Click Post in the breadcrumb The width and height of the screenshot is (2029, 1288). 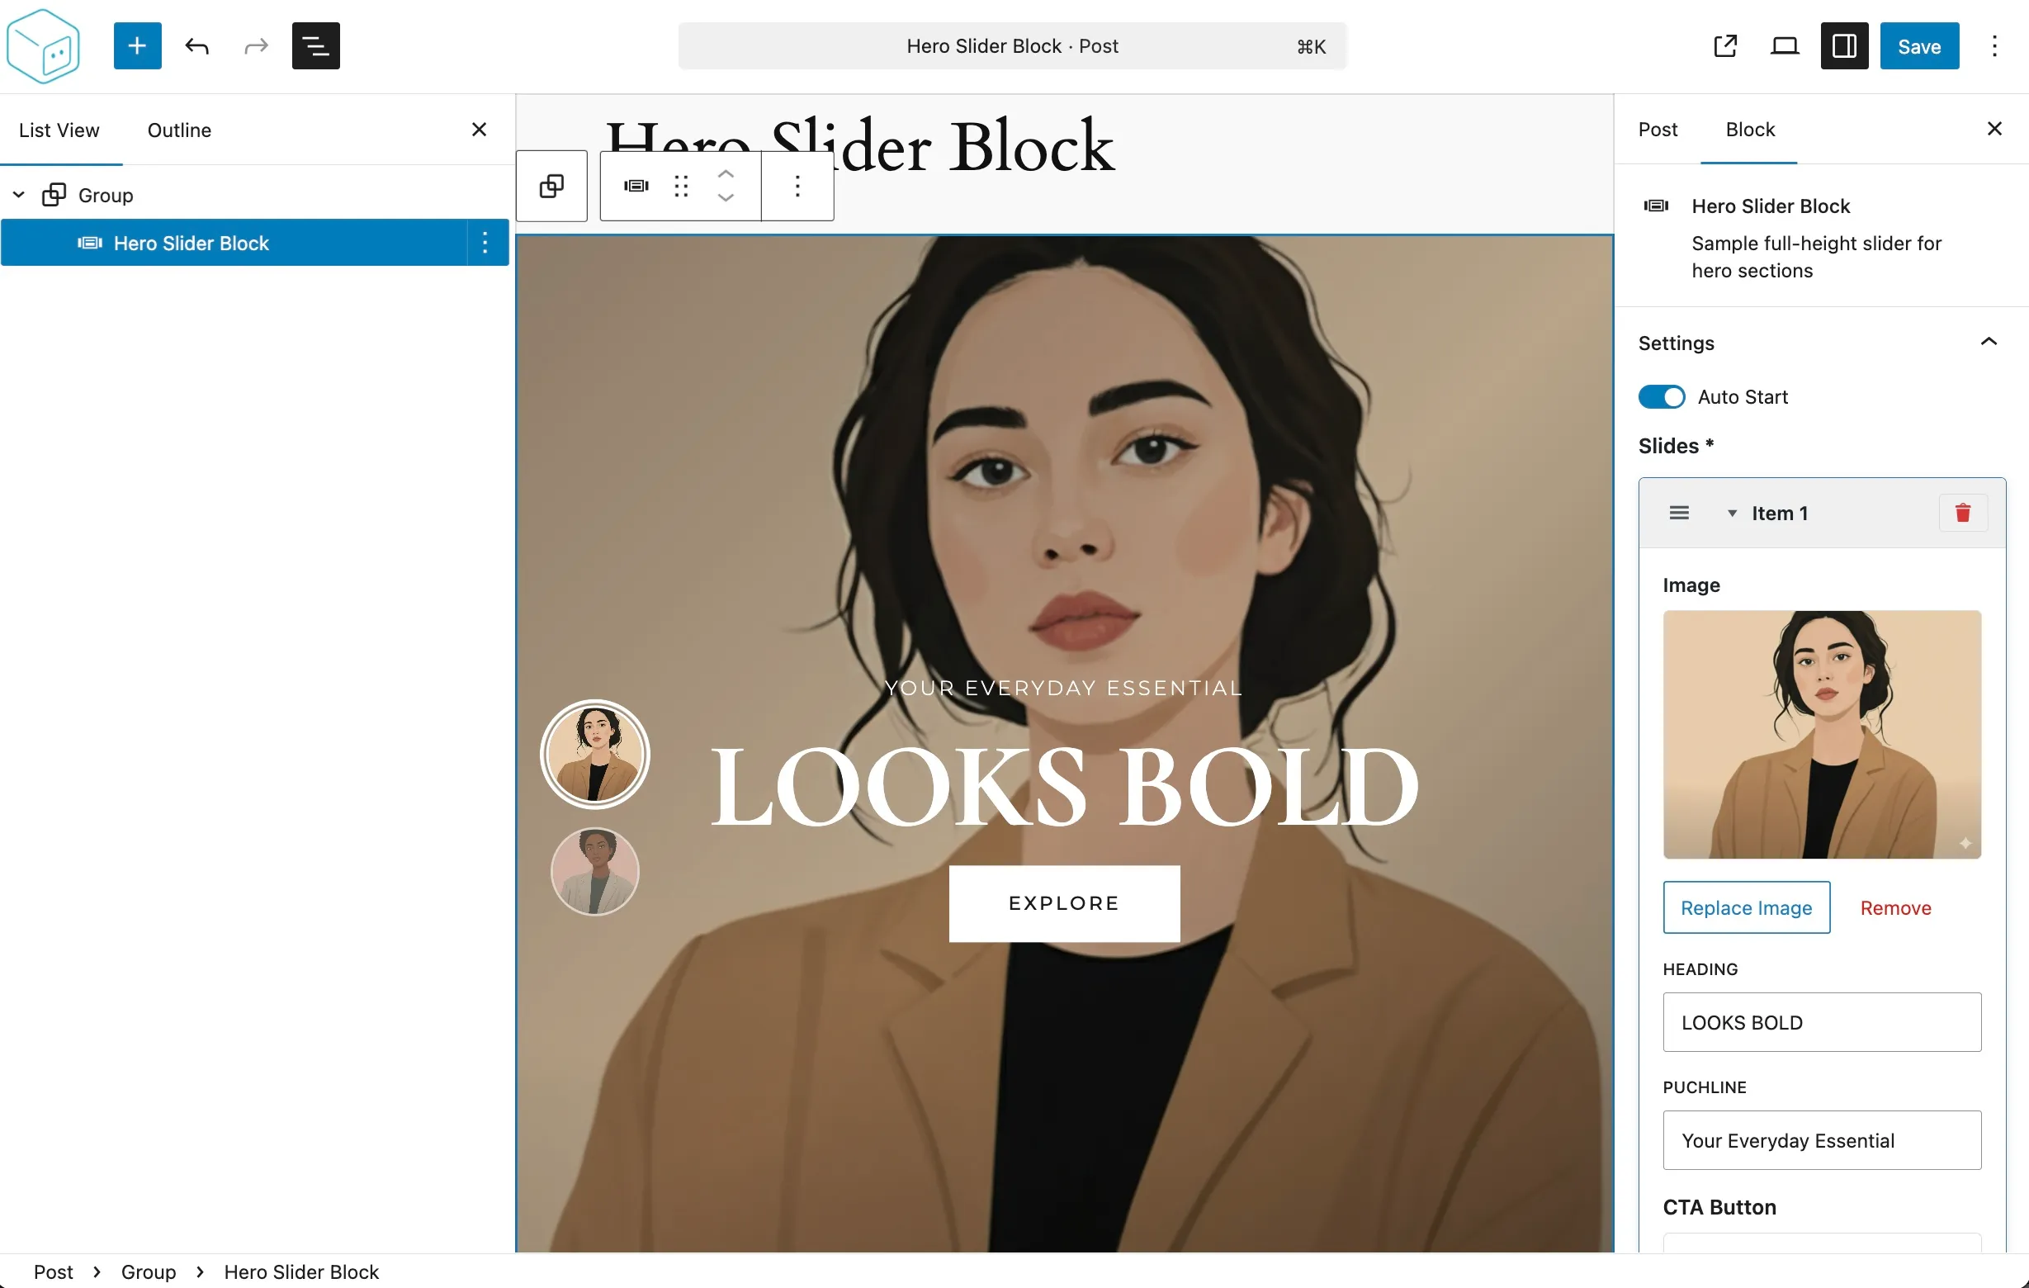(x=53, y=1271)
